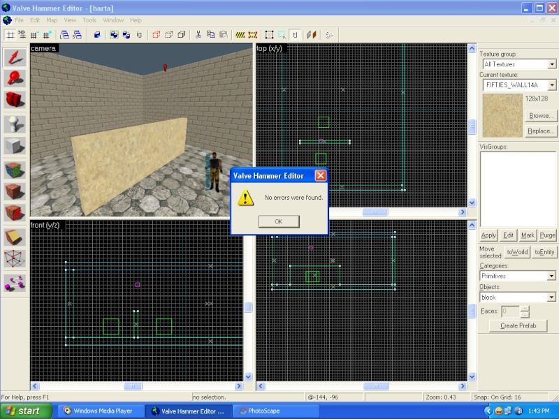Viewport: 559px width, 419px height.
Task: Open the Texture Application tool
Action: (x=15, y=170)
